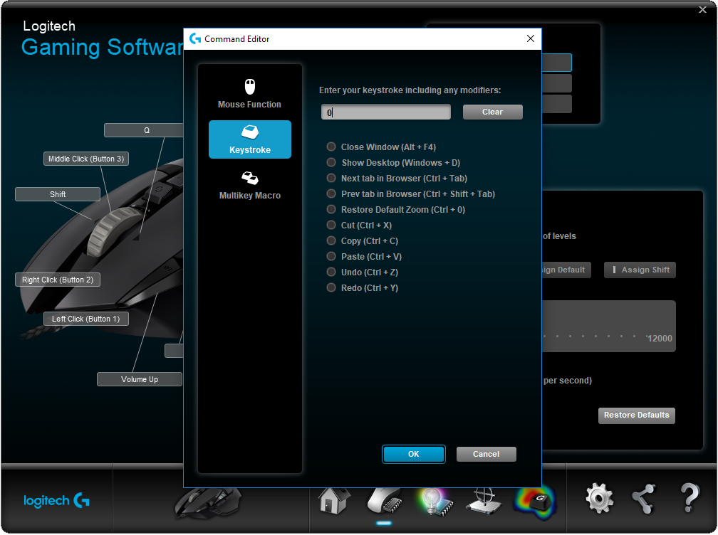
Task: Click the Right Click (Button 2) label
Action: click(x=58, y=280)
